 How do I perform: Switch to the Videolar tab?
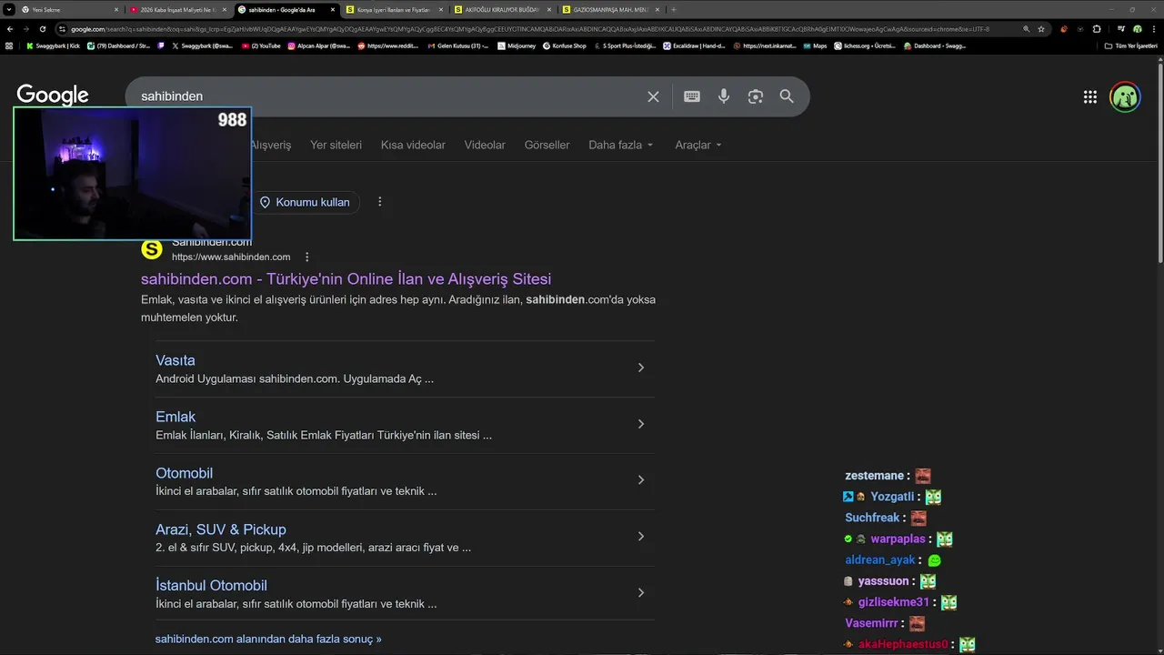pos(485,145)
